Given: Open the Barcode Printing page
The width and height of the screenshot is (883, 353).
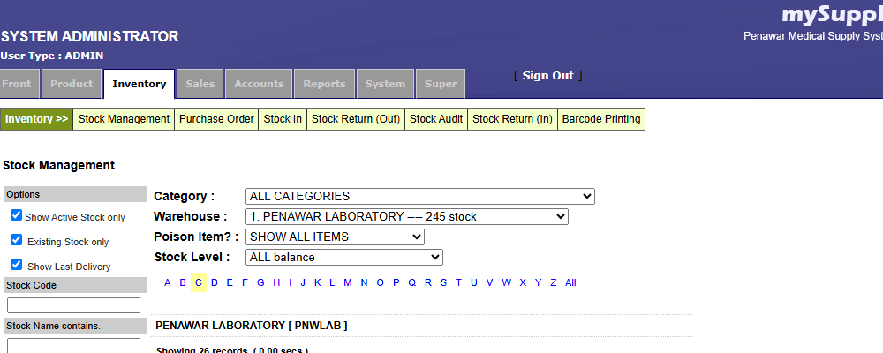Looking at the screenshot, I should (x=601, y=119).
